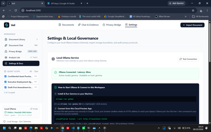
Task: Show hidden system tray icons chevron
Action: pyautogui.click(x=159, y=128)
